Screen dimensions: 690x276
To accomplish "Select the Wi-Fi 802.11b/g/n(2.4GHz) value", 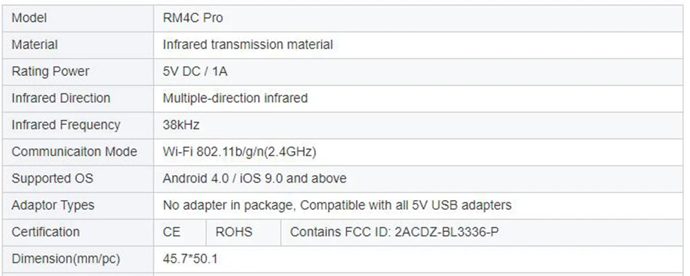I will pos(239,152).
